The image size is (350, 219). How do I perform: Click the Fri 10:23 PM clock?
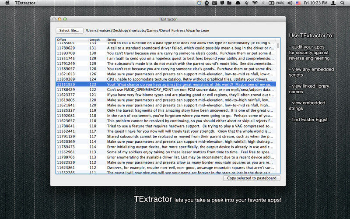tap(315, 3)
